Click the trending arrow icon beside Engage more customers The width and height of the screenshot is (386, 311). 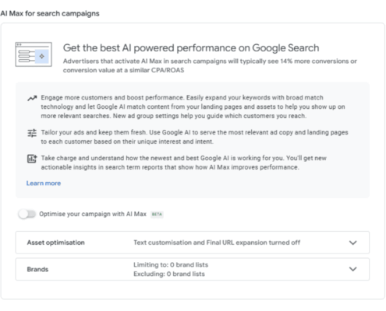(x=32, y=98)
